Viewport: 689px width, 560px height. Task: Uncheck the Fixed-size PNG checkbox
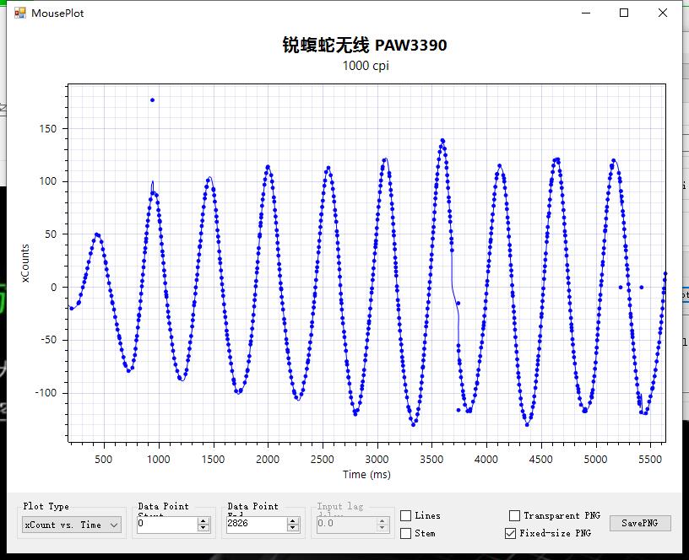coord(510,533)
